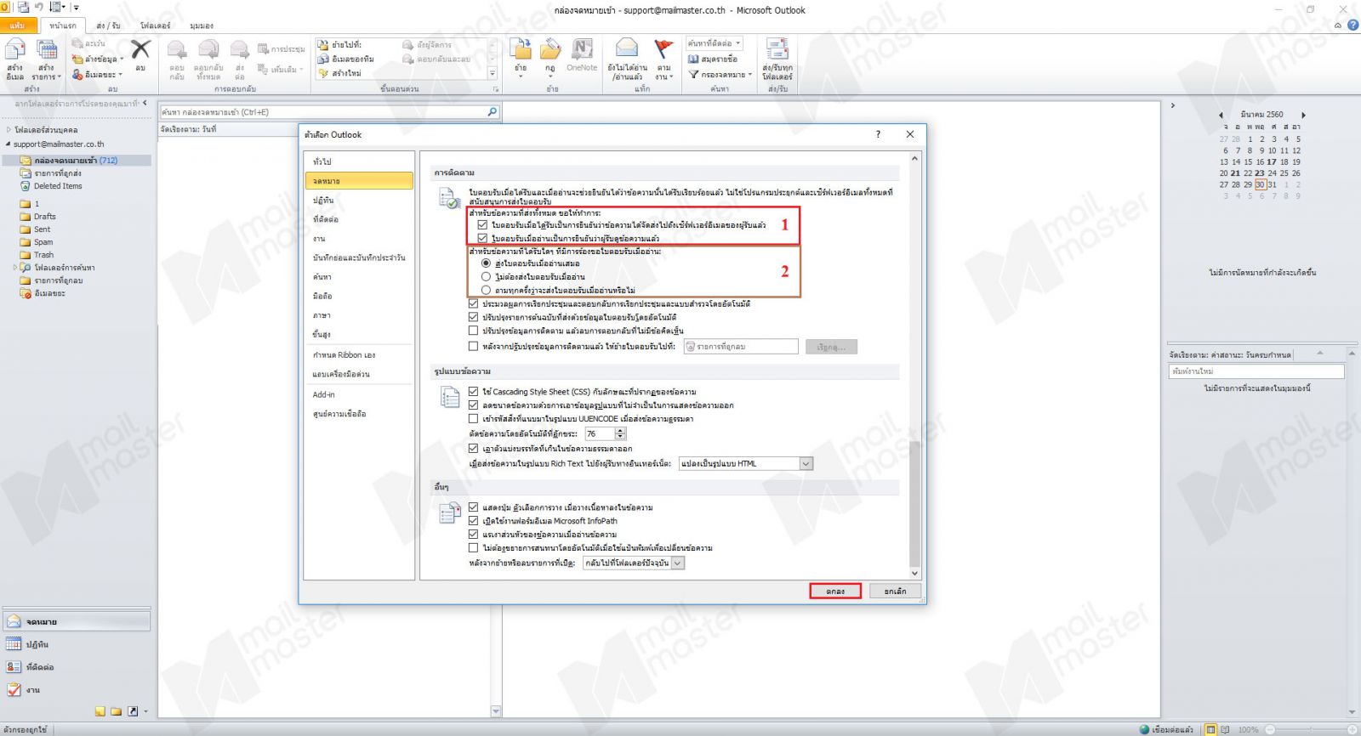Click the Rules icon in ribbon
Image resolution: width=1361 pixels, height=736 pixels.
550,49
